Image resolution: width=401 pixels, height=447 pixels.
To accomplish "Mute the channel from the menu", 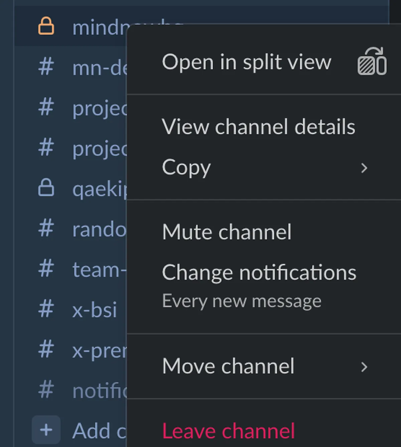I will click(x=227, y=231).
